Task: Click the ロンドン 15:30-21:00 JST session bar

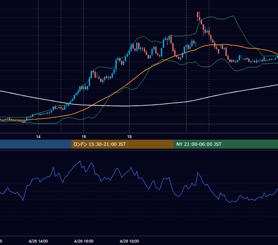Action: 123,144
